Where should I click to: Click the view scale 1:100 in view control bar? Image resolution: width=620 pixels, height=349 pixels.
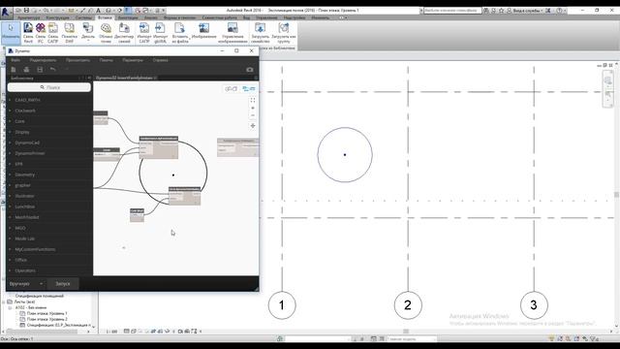tap(111, 332)
